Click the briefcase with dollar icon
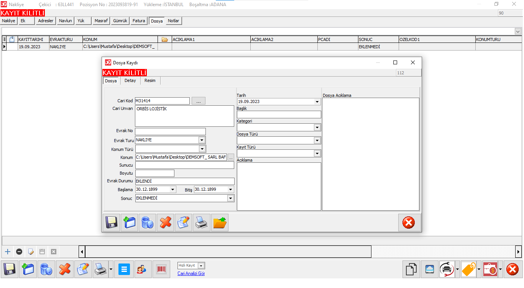Screen dimensions: 524x288 (490, 269)
